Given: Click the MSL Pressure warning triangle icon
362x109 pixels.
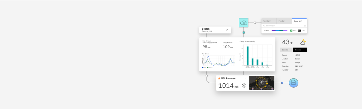Looking at the screenshot, I should point(219,78).
